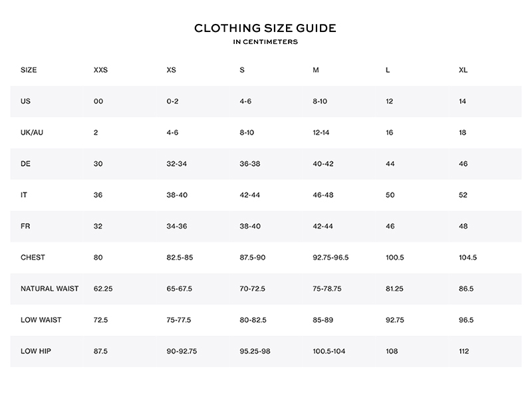Select the UK/AU row label
Viewport: 532px width, 393px height.
coord(33,133)
